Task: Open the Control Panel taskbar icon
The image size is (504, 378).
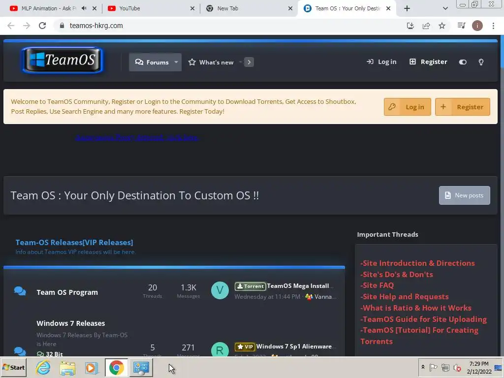Action: pos(141,367)
